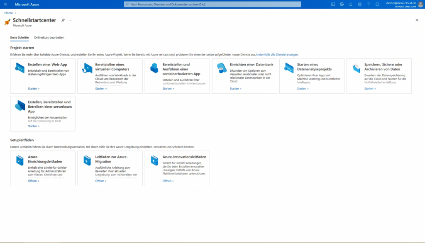
Task: Pin Schnellstartcenter to dashboard
Action: [x=63, y=20]
